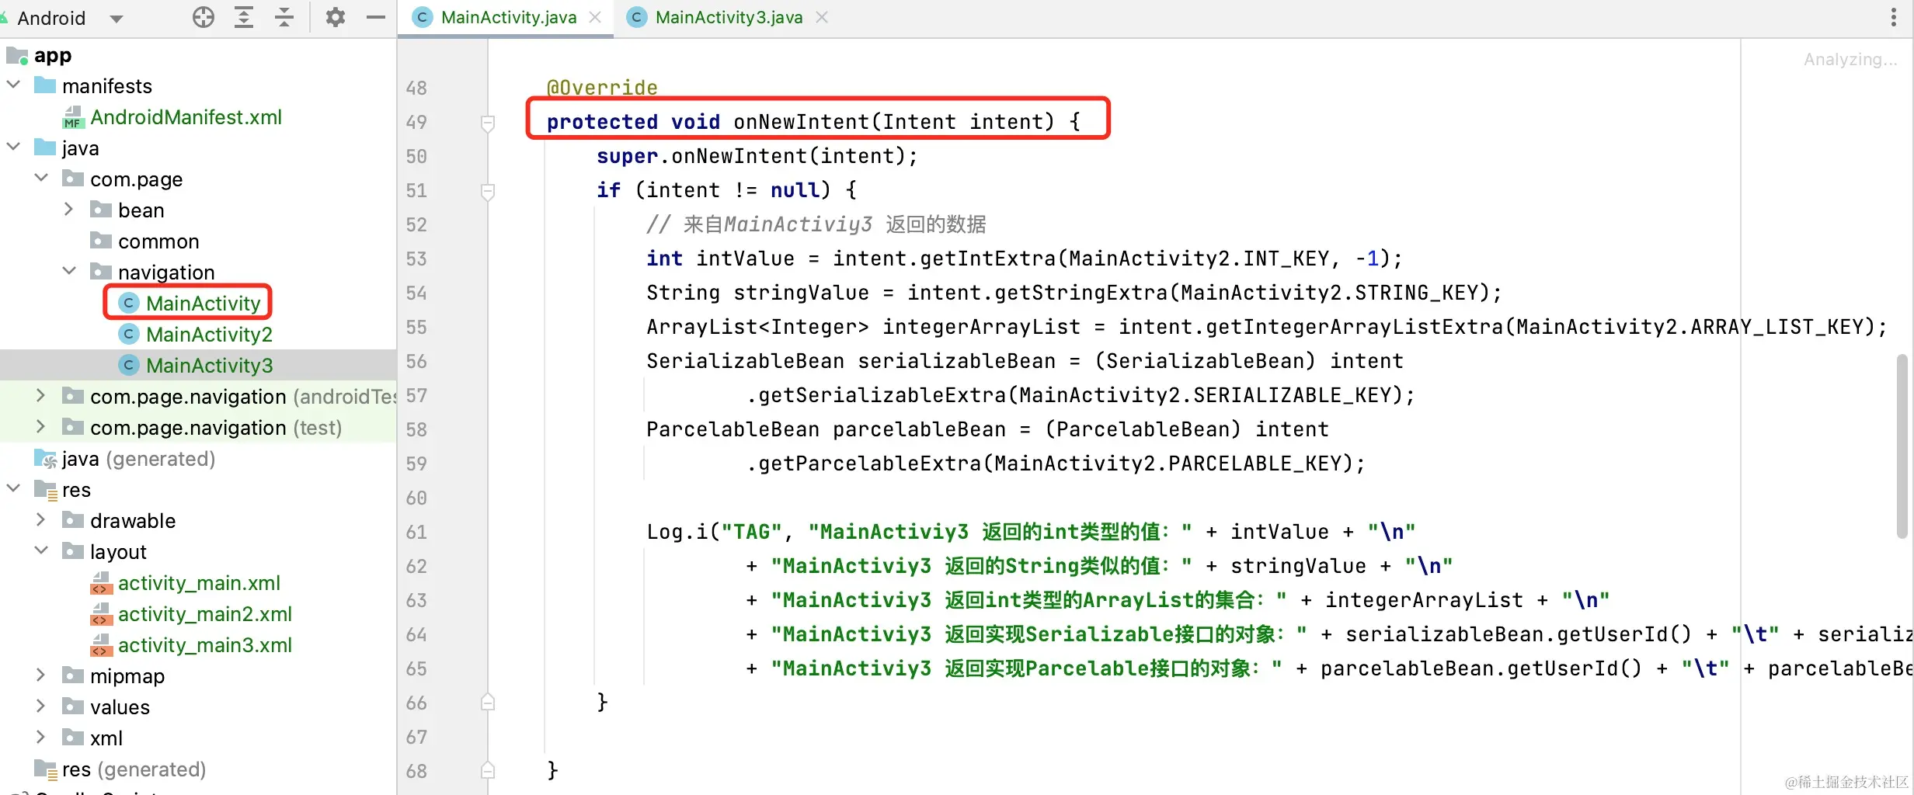The width and height of the screenshot is (1914, 795).
Task: Click the values folder icon
Action: (73, 706)
